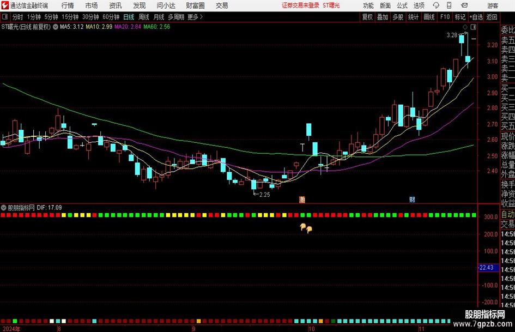Viewport: 515px width, 332px height.
Task: Open 交易 menu
Action: pos(222,5)
